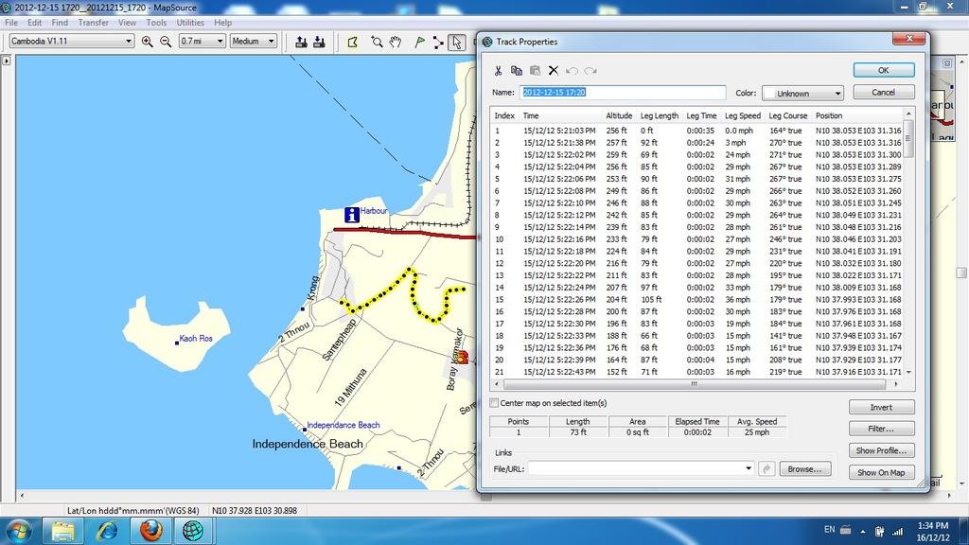The width and height of the screenshot is (969, 545).
Task: Click the Browse... button
Action: tap(805, 469)
